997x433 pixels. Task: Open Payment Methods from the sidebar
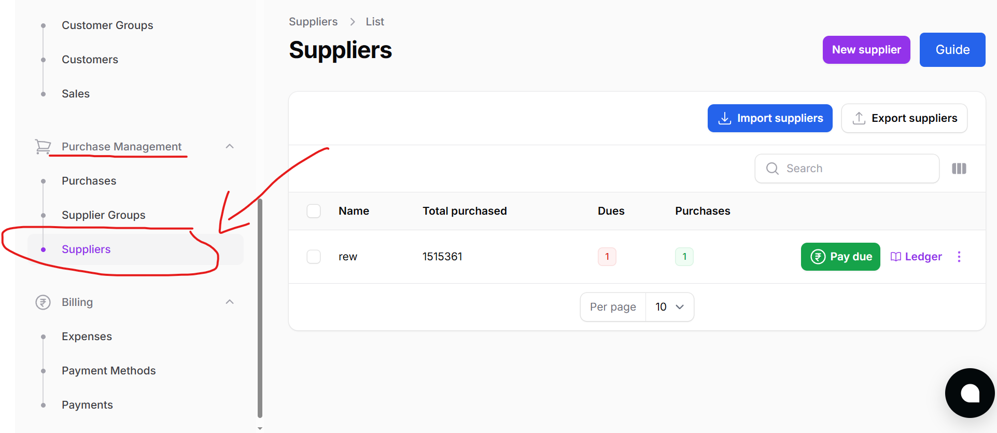(108, 370)
